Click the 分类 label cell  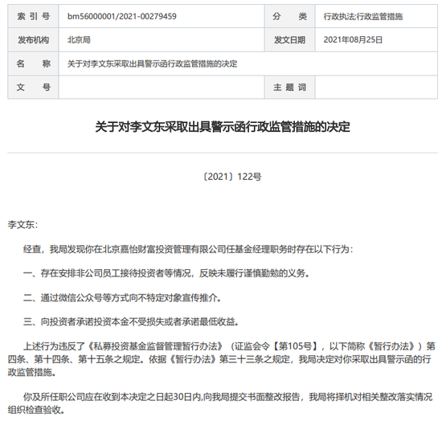pos(289,16)
